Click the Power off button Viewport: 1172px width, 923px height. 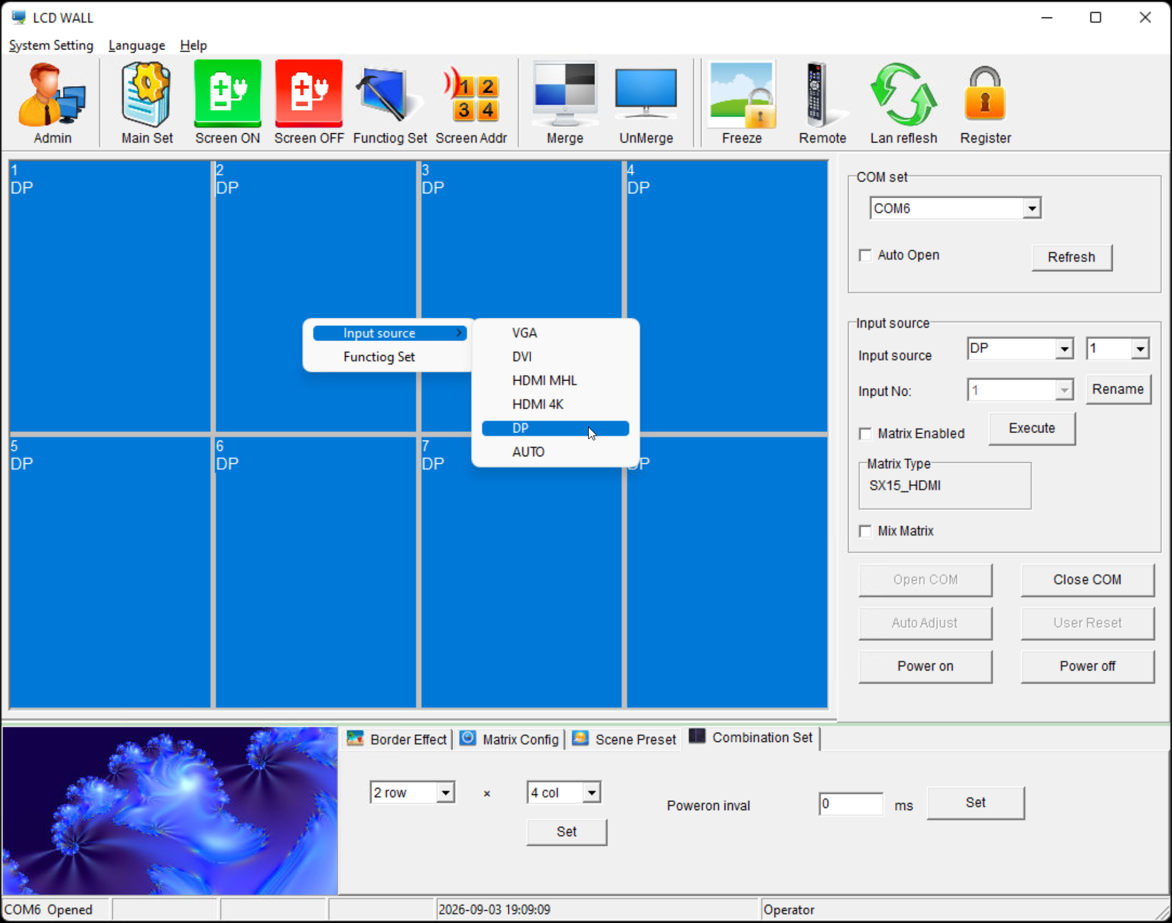point(1087,666)
